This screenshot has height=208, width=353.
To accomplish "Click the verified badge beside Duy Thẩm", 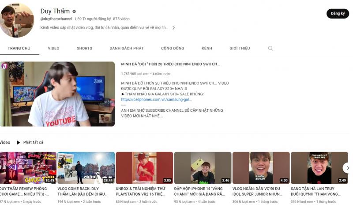I will point(74,11).
